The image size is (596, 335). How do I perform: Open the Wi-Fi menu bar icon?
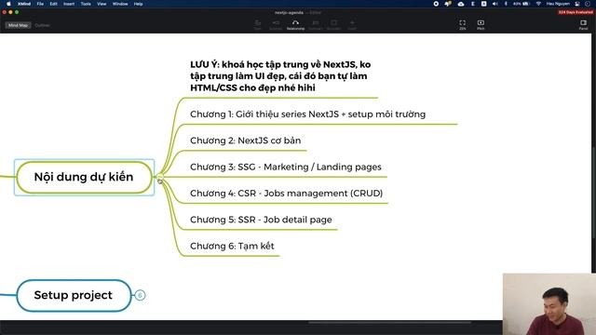pyautogui.click(x=538, y=4)
